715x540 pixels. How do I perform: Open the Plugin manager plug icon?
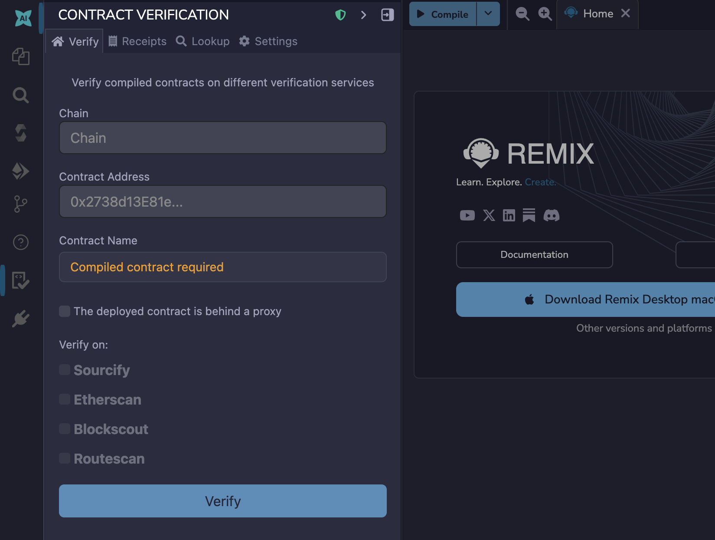[21, 319]
